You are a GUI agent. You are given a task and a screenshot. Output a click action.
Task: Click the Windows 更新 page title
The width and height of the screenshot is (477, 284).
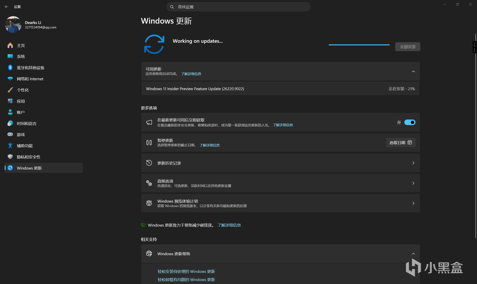point(167,21)
